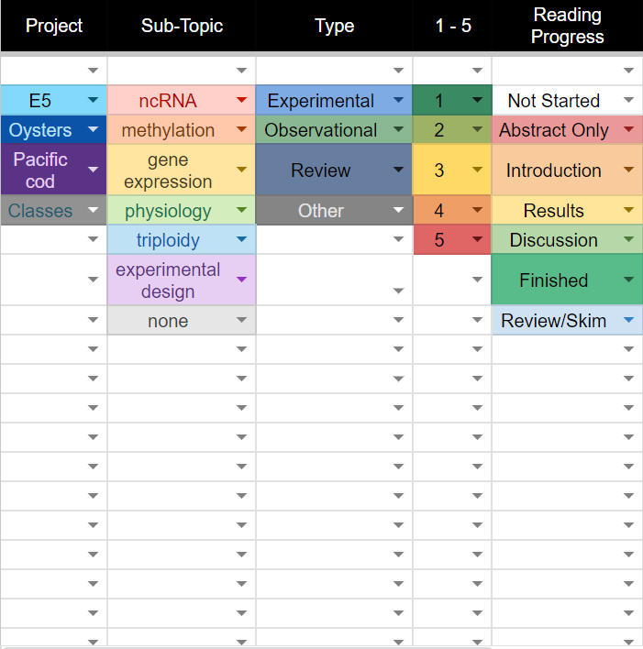Click the Finished progress chip
Screen dimensions: 643x649
553,280
